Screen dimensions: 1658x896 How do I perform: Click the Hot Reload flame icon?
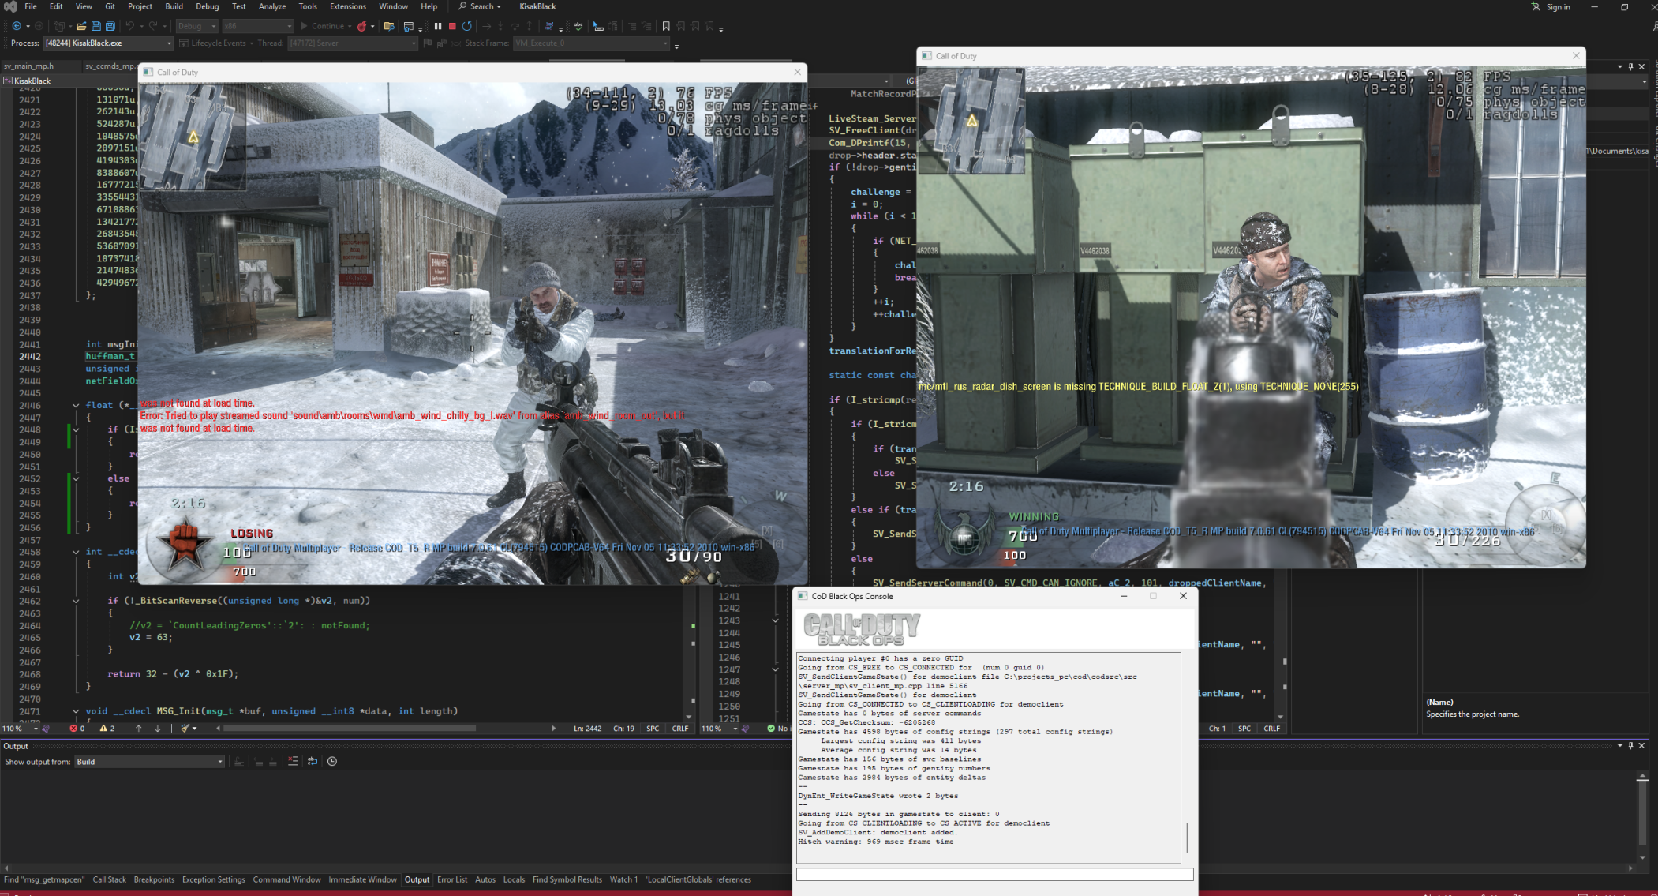click(x=361, y=26)
